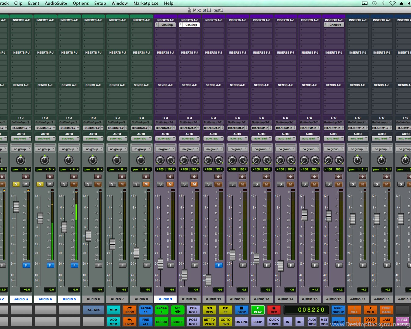This screenshot has width=411, height=329.
Task: Open the 'no group' selector on Audio 6
Action: coord(93,149)
